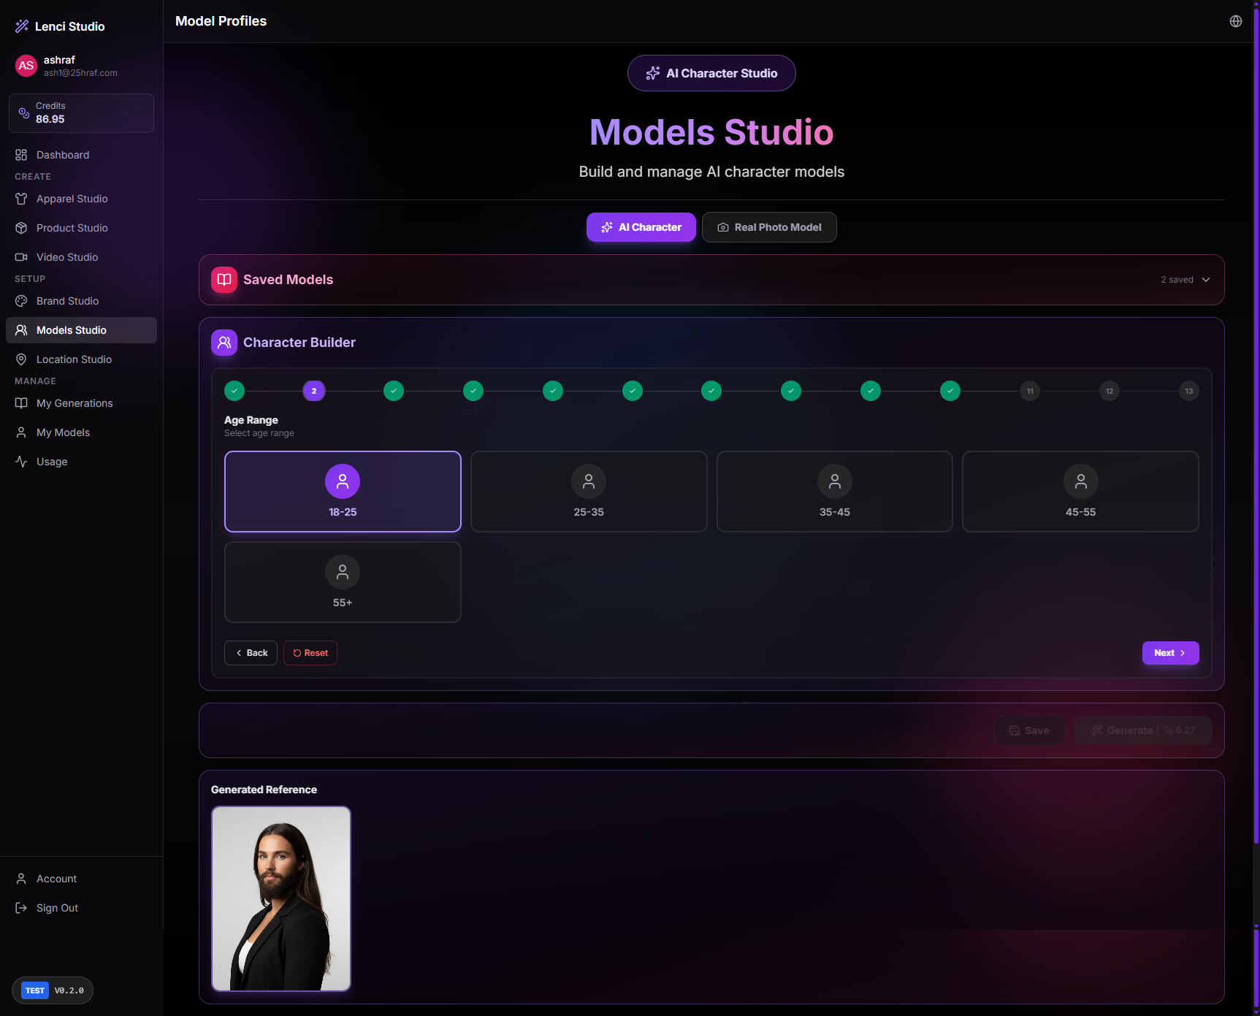
Task: Open Location Studio from the sidebar
Action: 74,359
